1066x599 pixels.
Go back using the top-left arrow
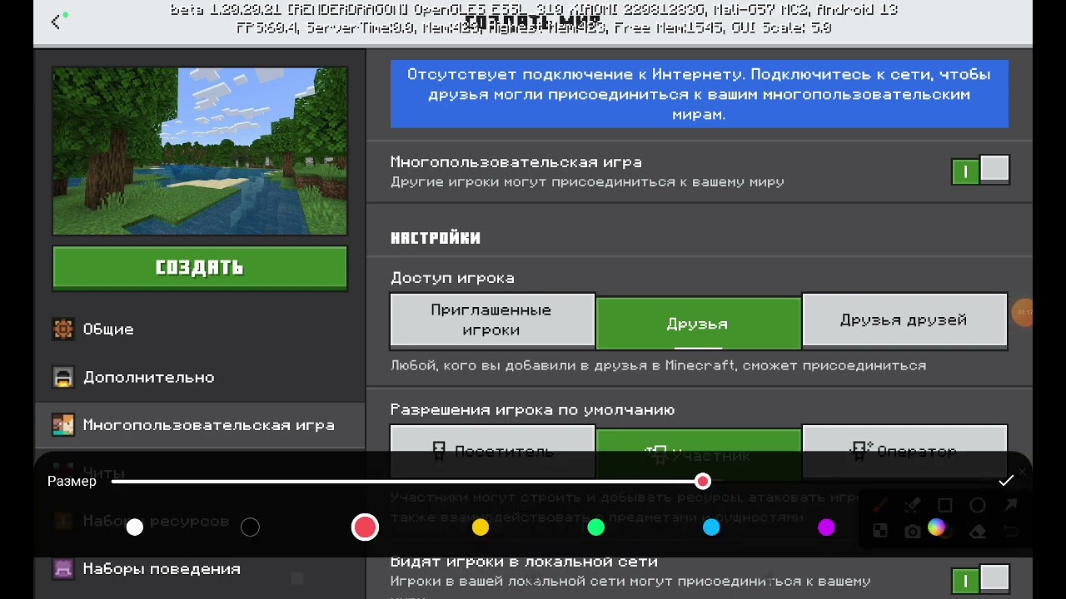coord(56,22)
